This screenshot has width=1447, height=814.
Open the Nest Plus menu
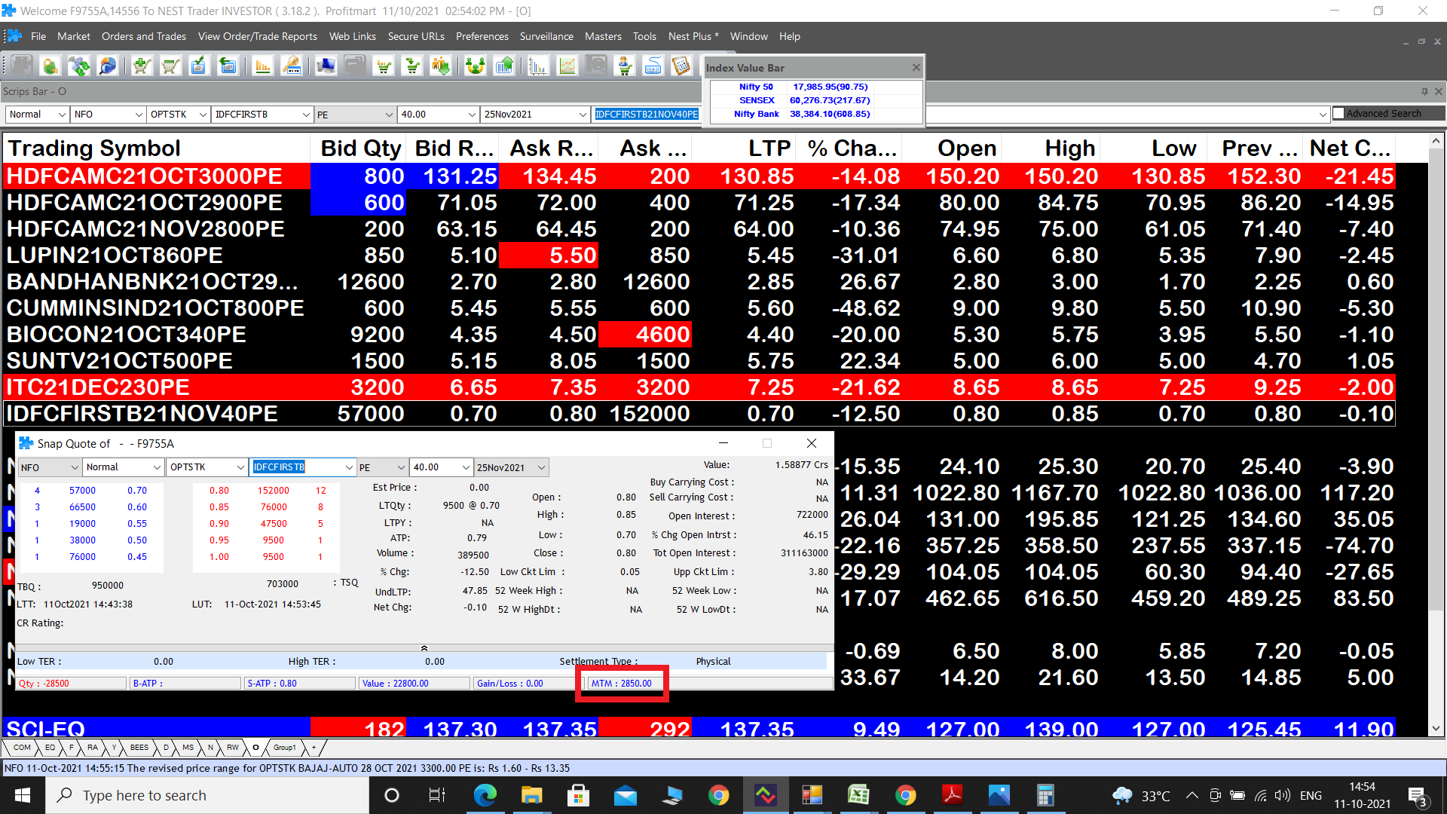(x=693, y=36)
